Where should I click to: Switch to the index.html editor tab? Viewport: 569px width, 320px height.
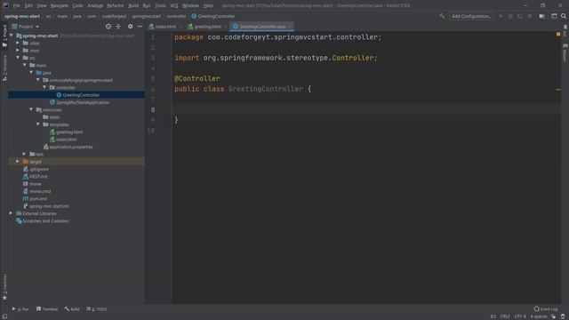tap(165, 27)
